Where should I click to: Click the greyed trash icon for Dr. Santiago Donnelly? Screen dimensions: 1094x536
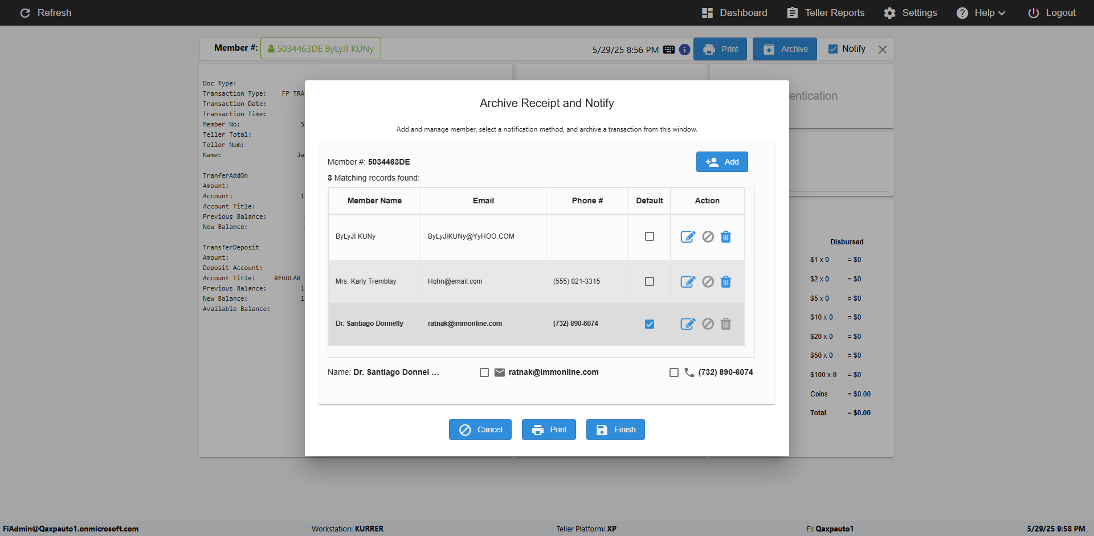(x=726, y=324)
